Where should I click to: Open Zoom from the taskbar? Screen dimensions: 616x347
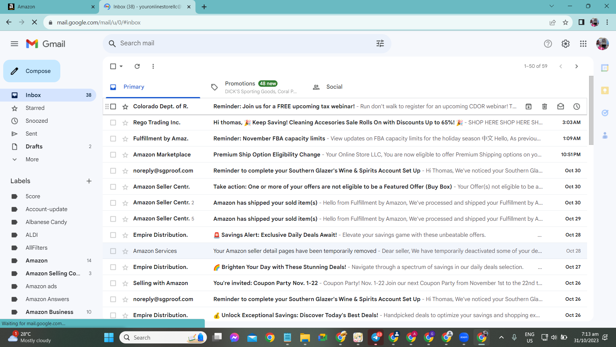[x=464, y=337]
